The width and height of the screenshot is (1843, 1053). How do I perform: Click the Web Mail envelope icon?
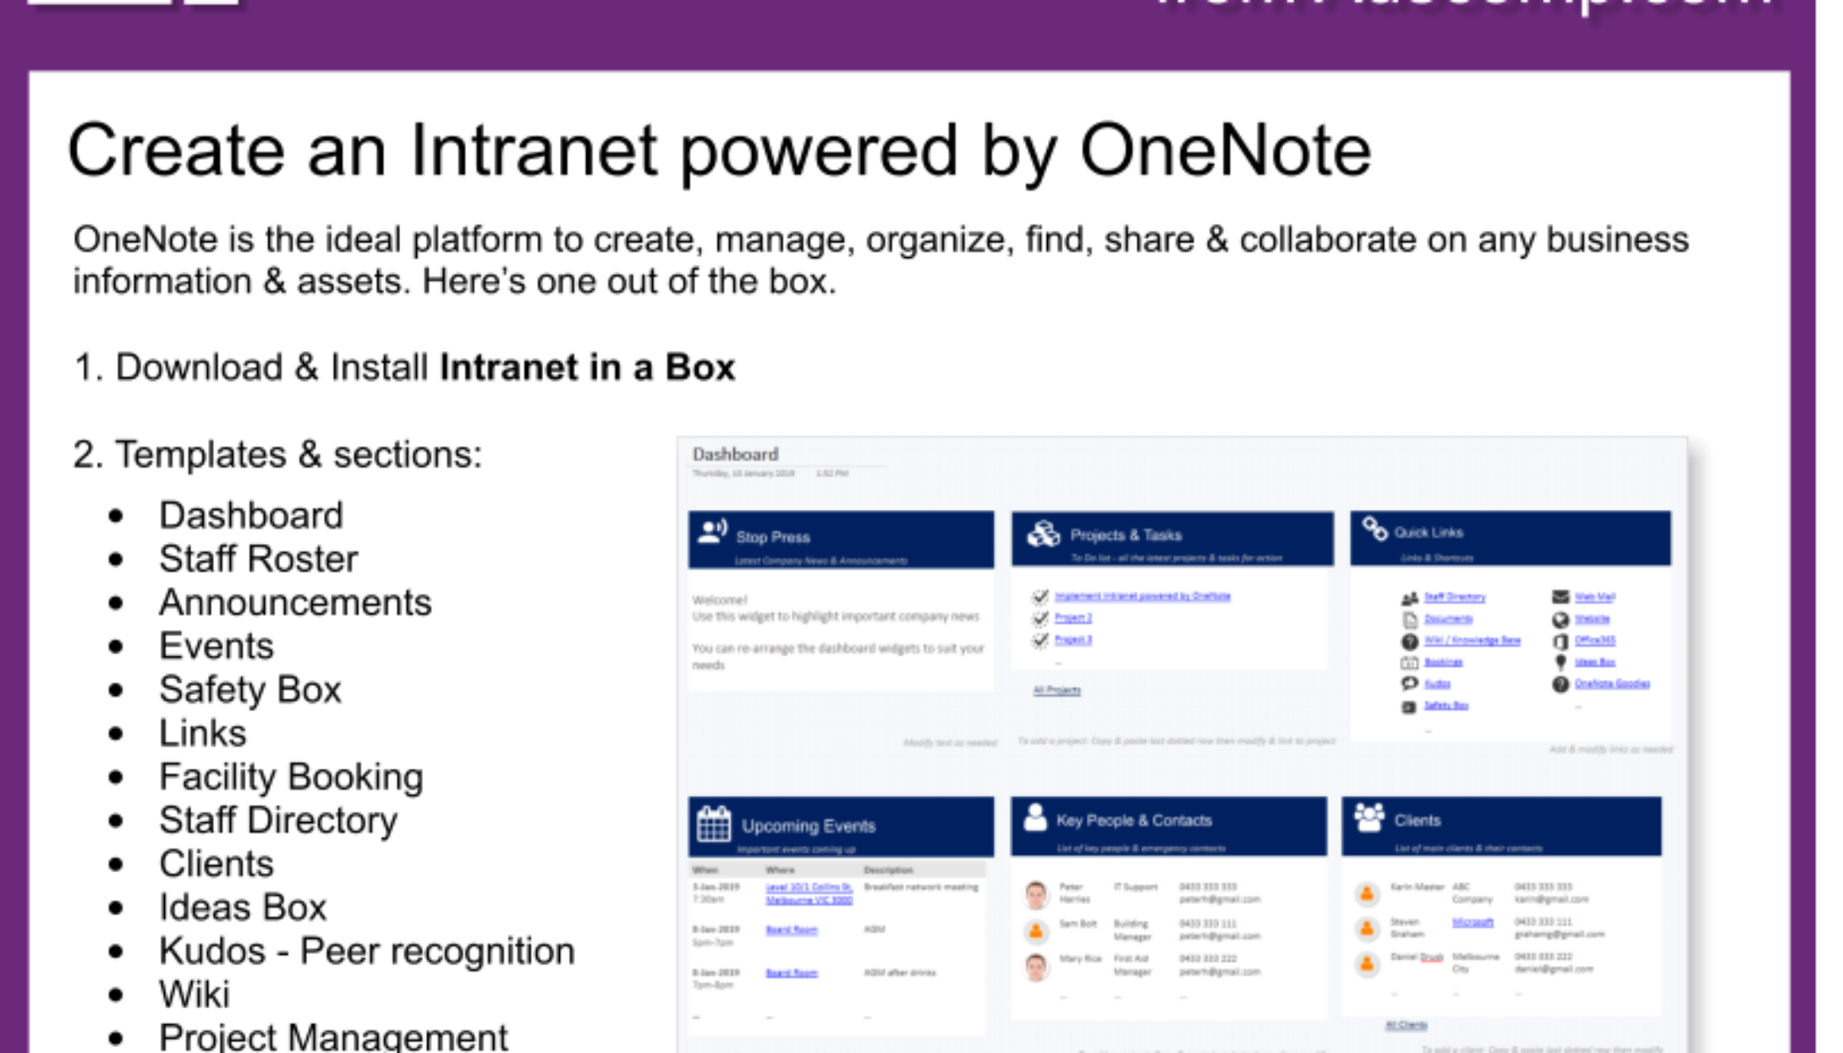(x=1560, y=597)
